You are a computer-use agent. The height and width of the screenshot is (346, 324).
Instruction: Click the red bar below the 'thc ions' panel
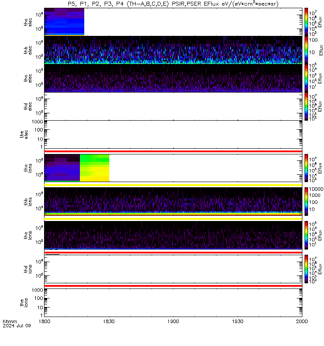[173, 253]
